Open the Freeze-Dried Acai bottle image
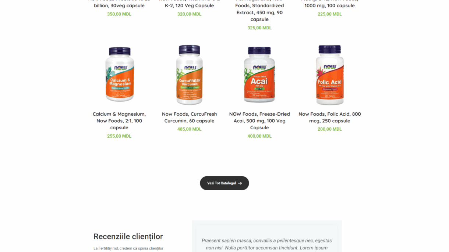The height and width of the screenshot is (252, 449). [x=259, y=74]
